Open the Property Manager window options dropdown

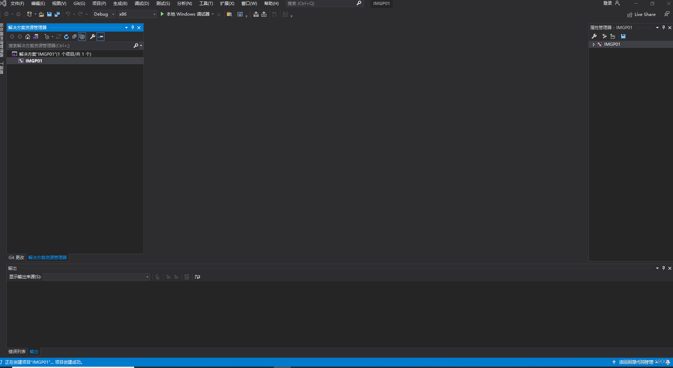coord(657,27)
